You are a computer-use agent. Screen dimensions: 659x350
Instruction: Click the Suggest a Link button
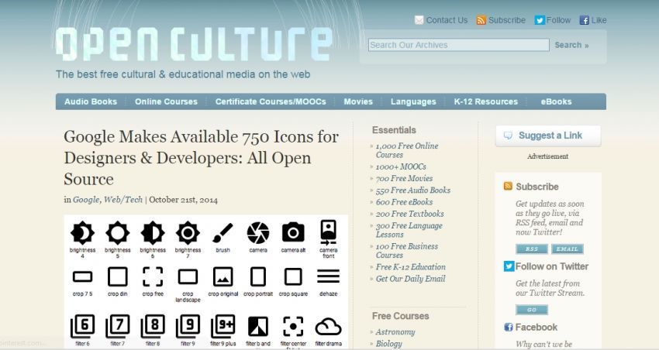point(548,136)
